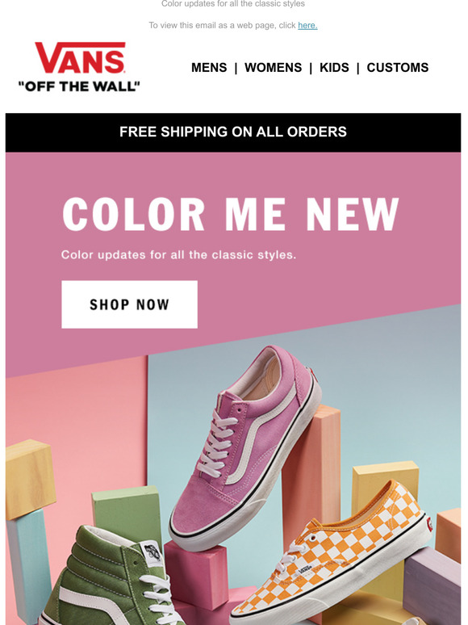Open the MENS navigation item
The image size is (468, 625).
pos(209,67)
